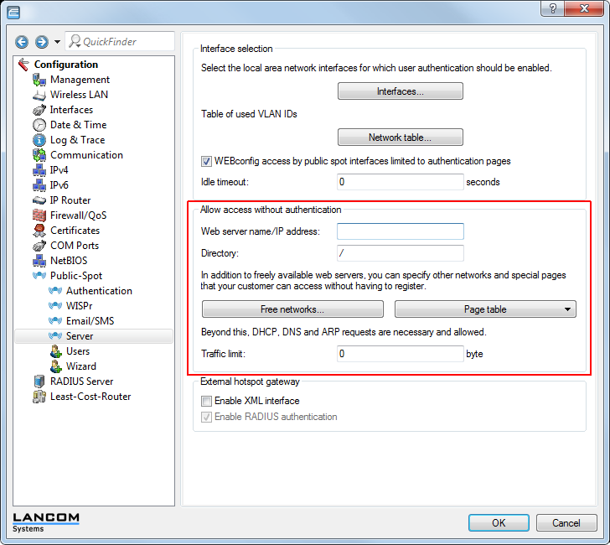Click the back navigation arrow icon
The height and width of the screenshot is (545, 610).
[x=22, y=42]
